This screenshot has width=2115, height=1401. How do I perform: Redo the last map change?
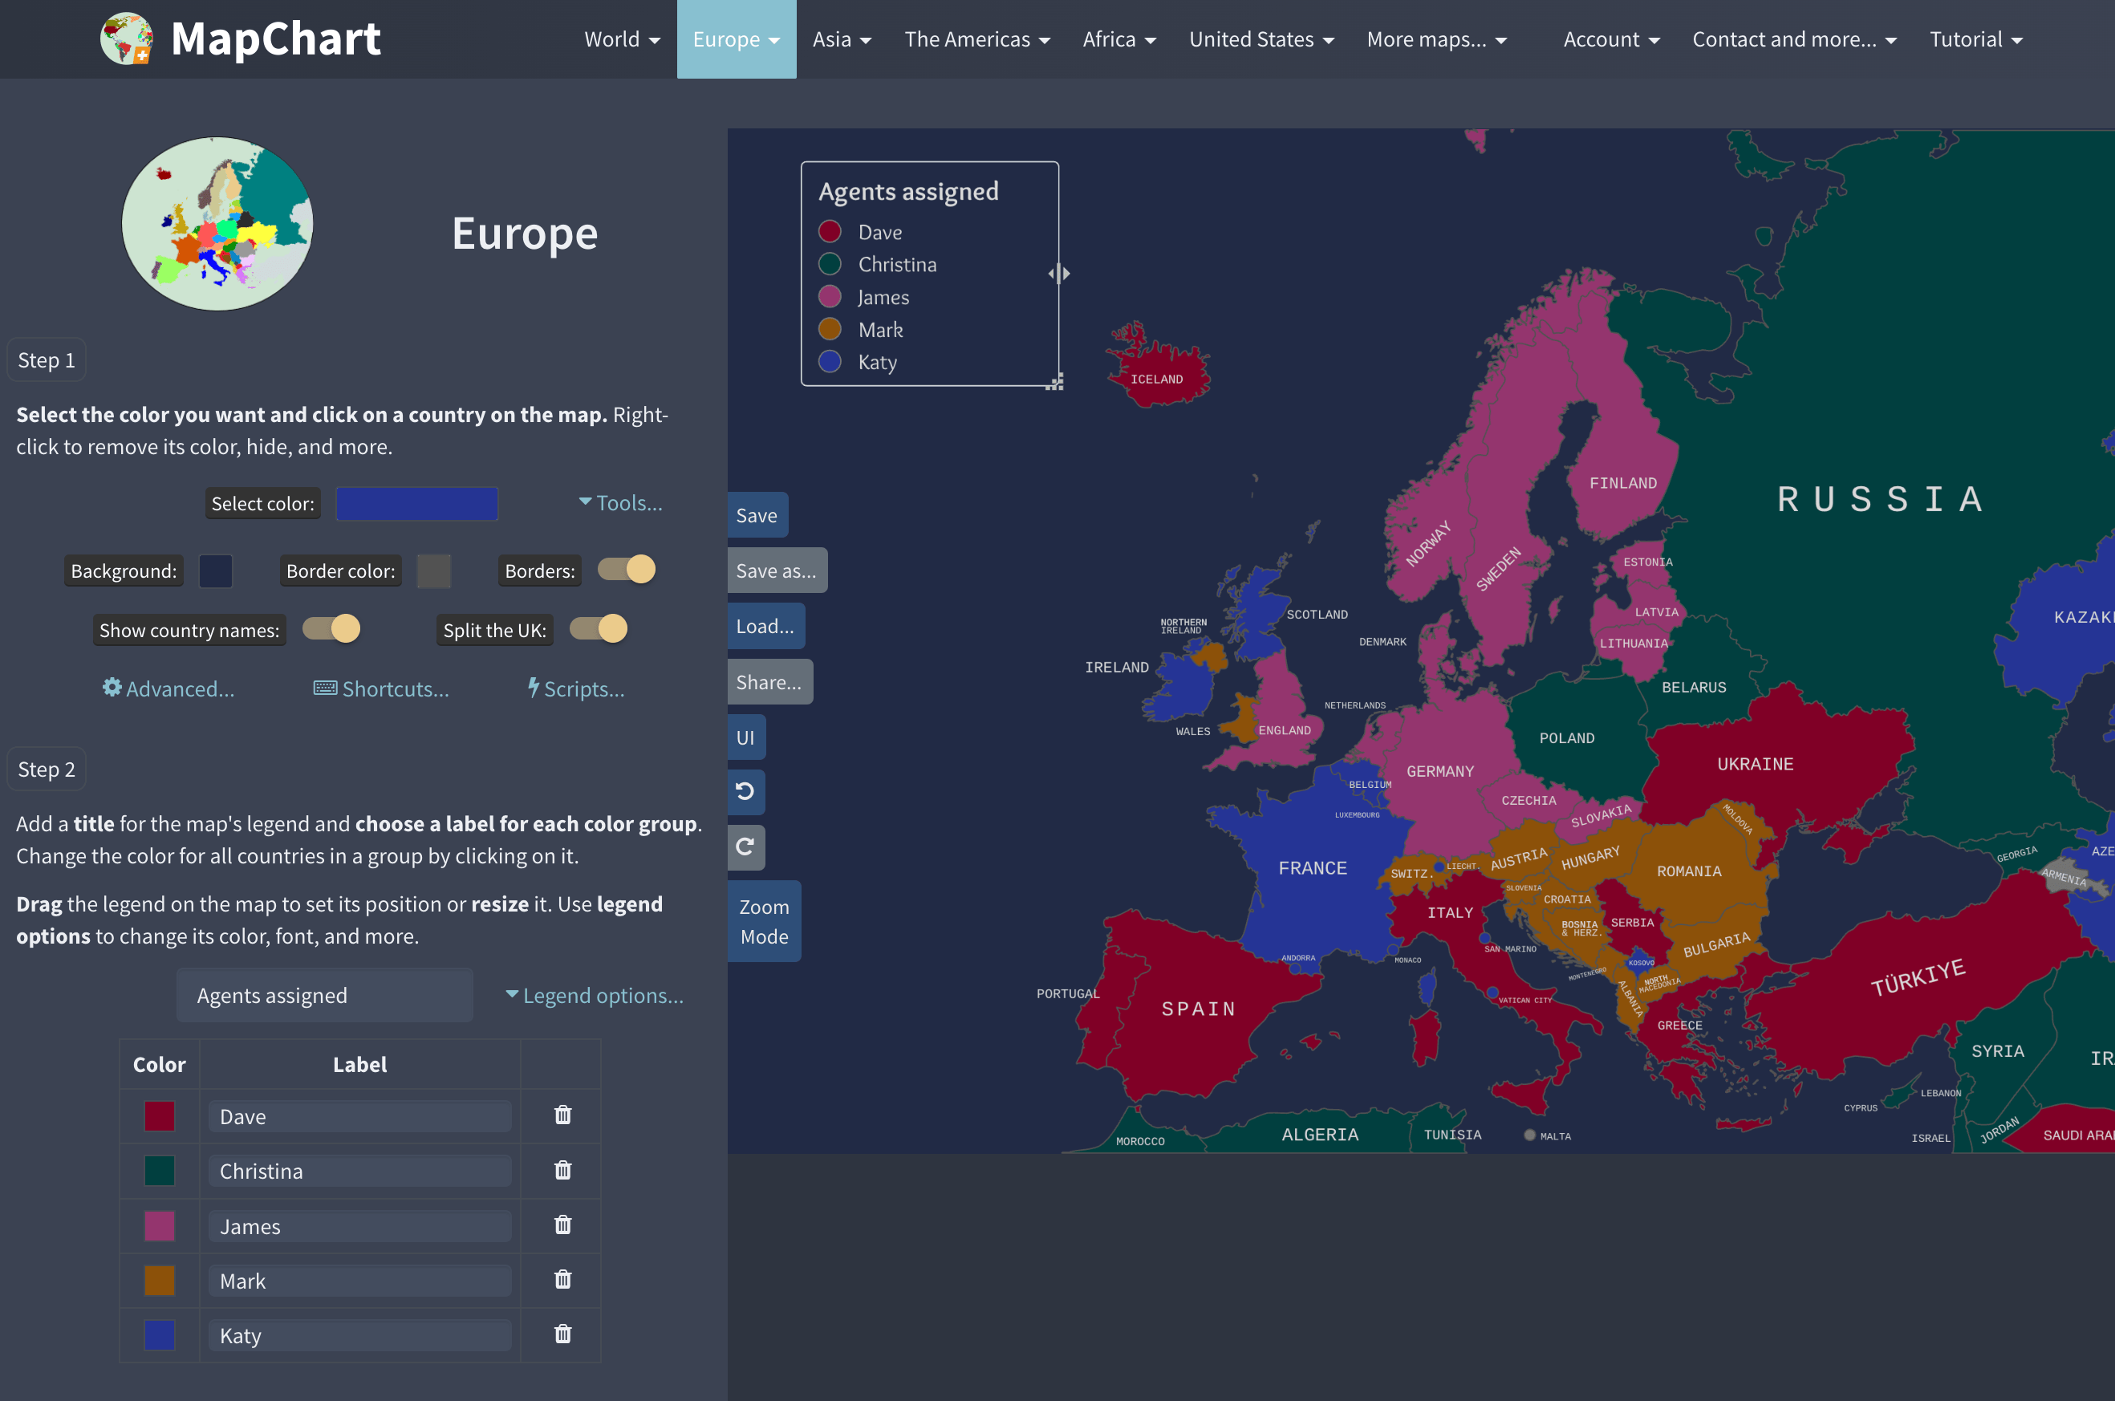coord(746,847)
